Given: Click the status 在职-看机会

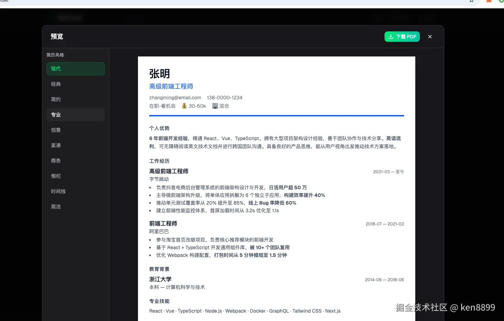Looking at the screenshot, I should (x=162, y=106).
